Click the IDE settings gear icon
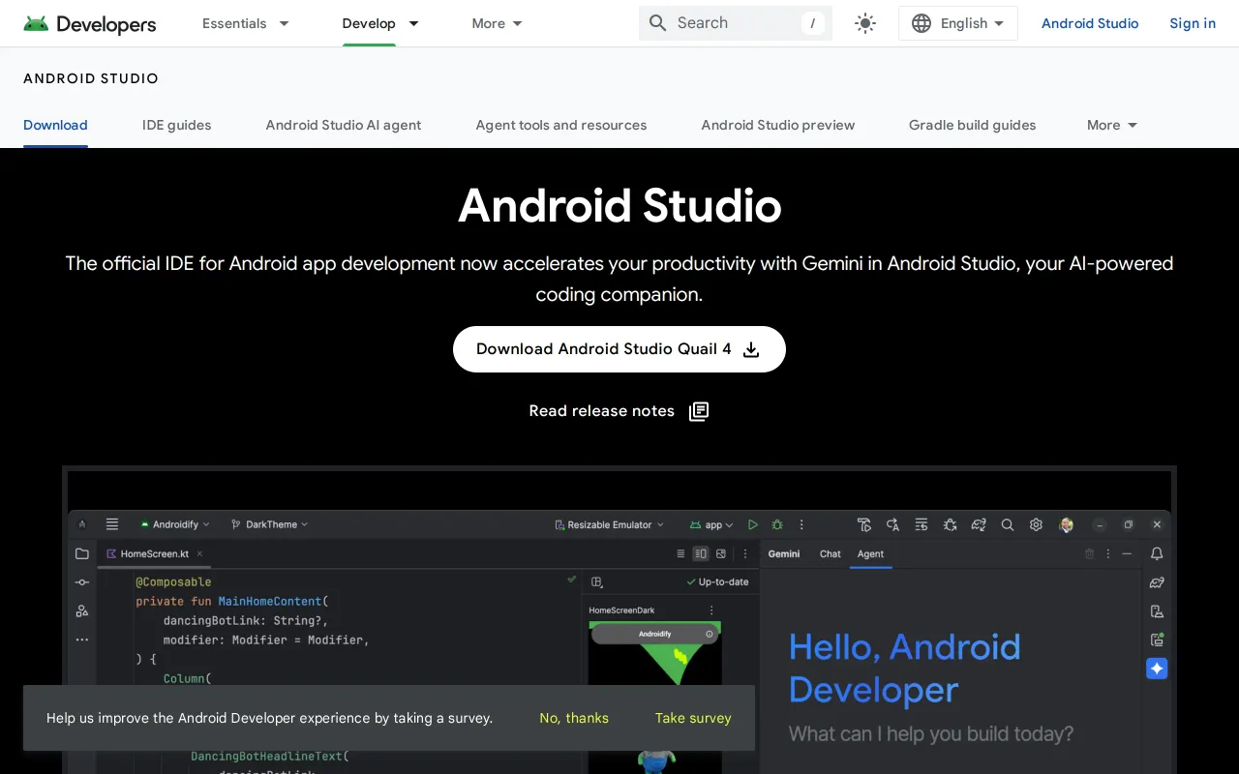Screen dimensions: 1239x774 click(x=1036, y=524)
